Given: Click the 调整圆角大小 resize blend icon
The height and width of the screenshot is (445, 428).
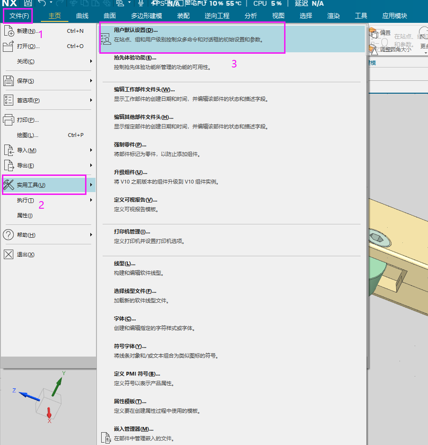Looking at the screenshot, I should (373, 49).
